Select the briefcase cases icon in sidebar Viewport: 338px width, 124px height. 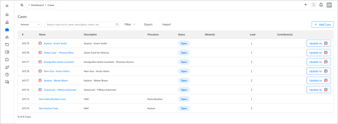click(7, 30)
